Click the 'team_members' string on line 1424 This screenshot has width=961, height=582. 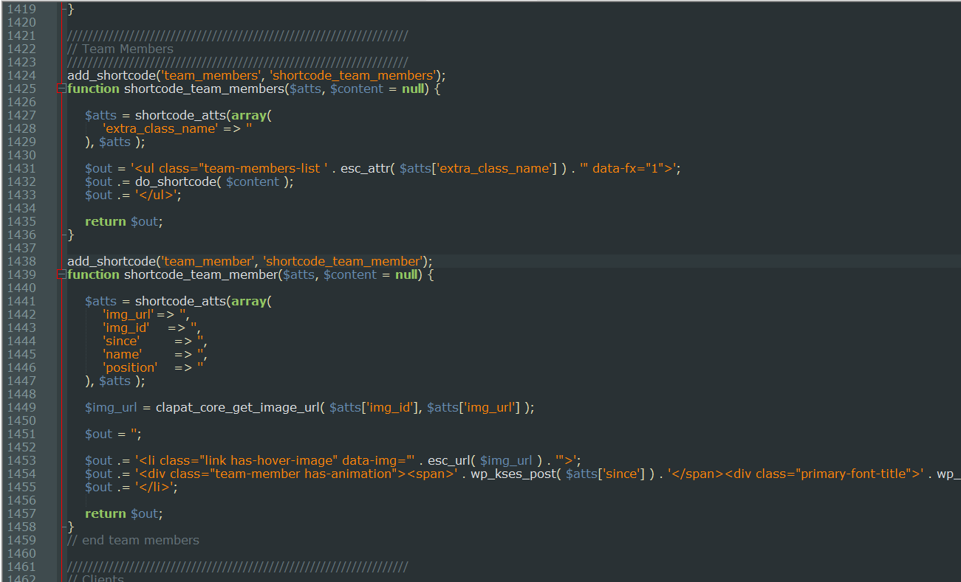pyautogui.click(x=210, y=75)
